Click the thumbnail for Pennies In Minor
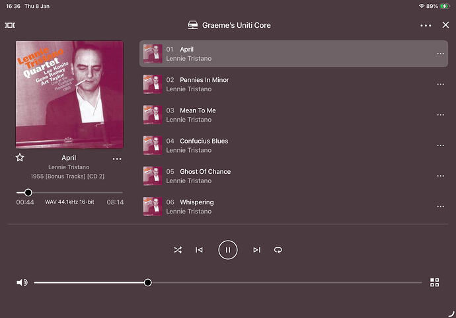Viewport: 456px width, 318px height. point(153,85)
